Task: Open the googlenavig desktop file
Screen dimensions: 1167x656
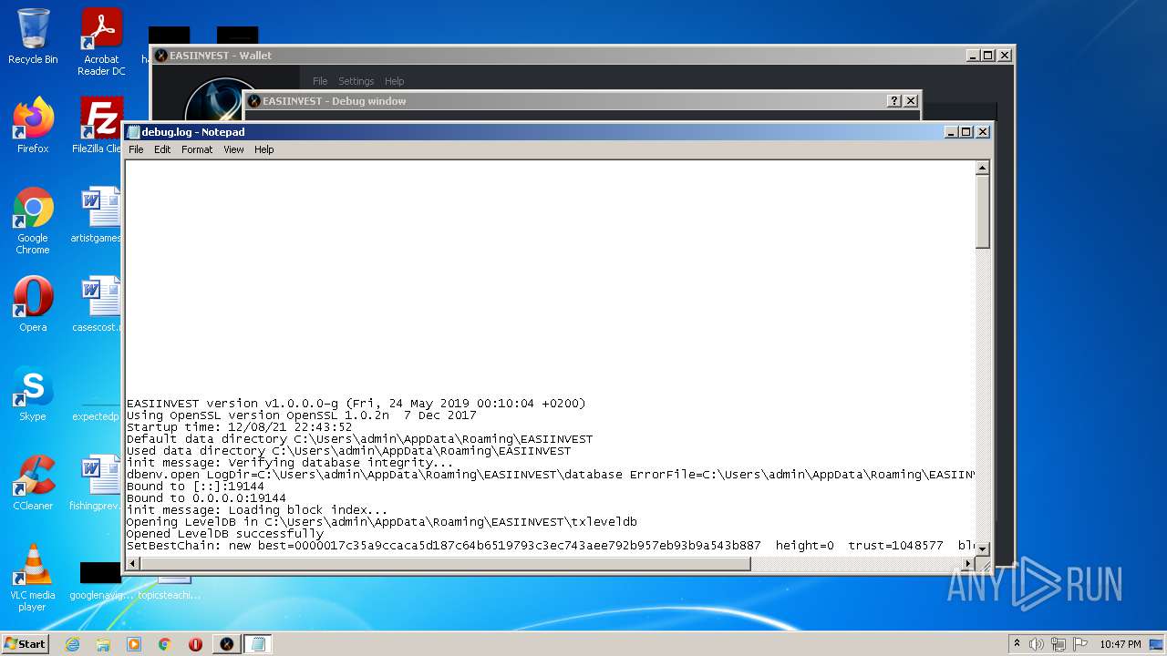Action: coord(100,581)
